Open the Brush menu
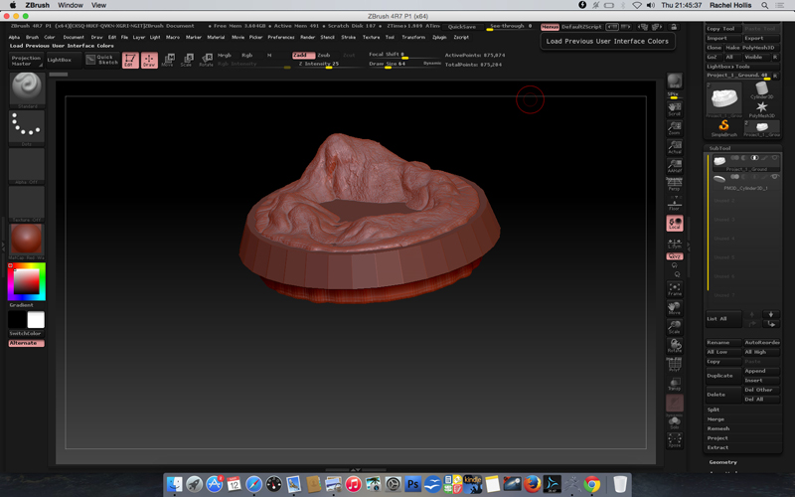795x497 pixels. pyautogui.click(x=32, y=37)
